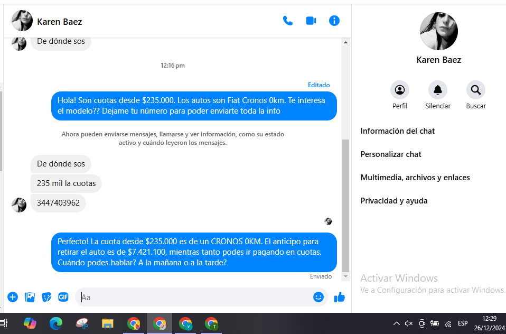Expand Personalizar chat section
This screenshot has width=506, height=334.
[391, 154]
